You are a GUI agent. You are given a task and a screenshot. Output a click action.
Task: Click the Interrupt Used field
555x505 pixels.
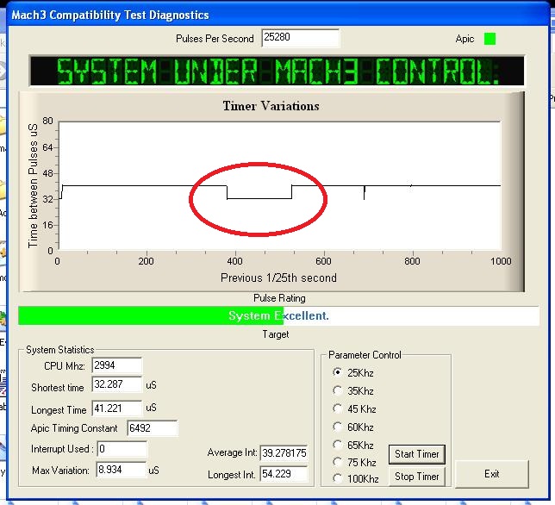[122, 449]
